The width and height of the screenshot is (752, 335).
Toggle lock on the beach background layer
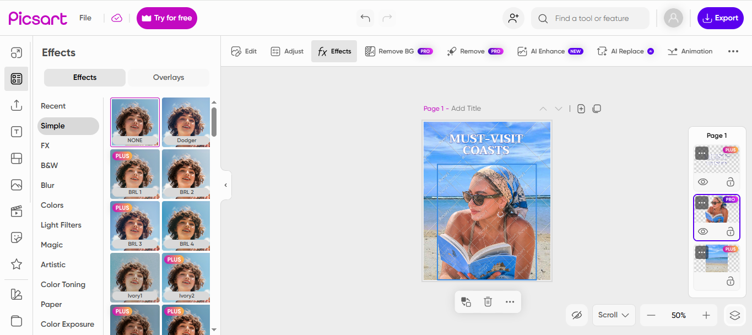click(x=731, y=281)
